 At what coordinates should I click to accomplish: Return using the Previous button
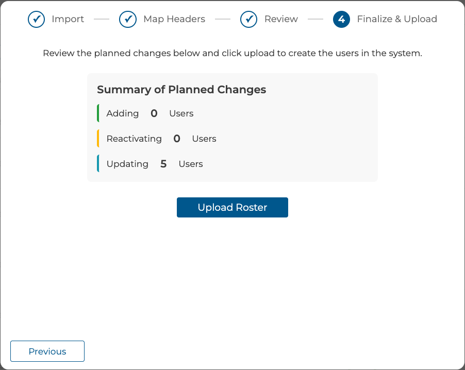(47, 351)
